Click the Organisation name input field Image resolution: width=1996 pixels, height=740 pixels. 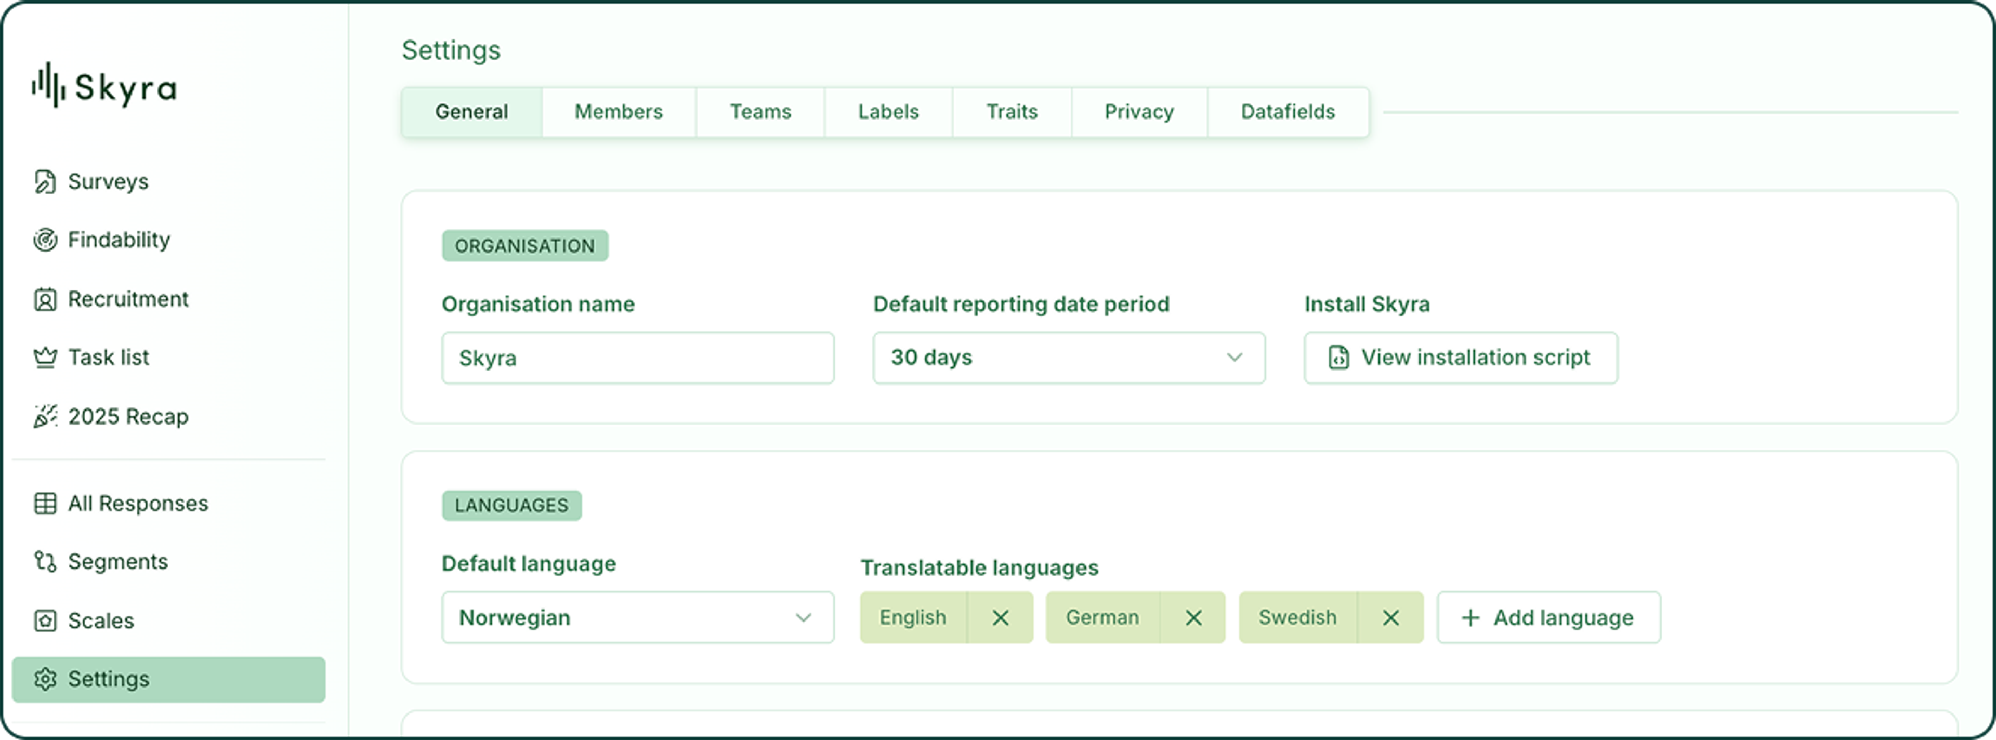pos(638,358)
